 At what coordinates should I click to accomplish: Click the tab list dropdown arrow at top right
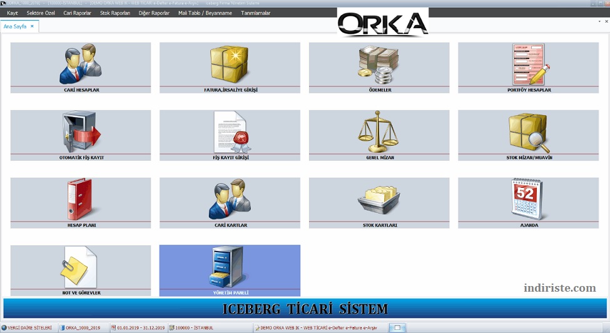tap(599, 21)
